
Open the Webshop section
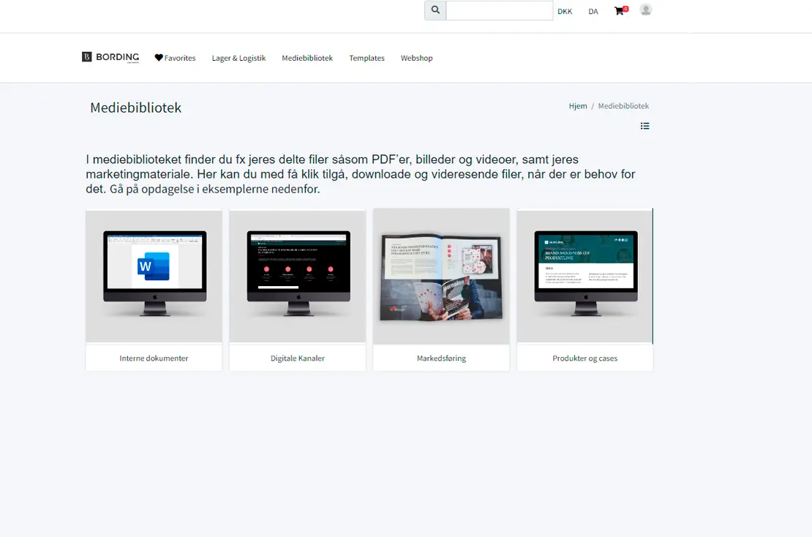[x=416, y=58]
